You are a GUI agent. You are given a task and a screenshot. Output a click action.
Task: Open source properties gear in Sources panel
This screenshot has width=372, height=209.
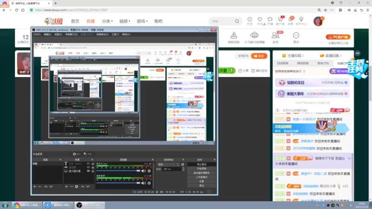click(x=77, y=187)
